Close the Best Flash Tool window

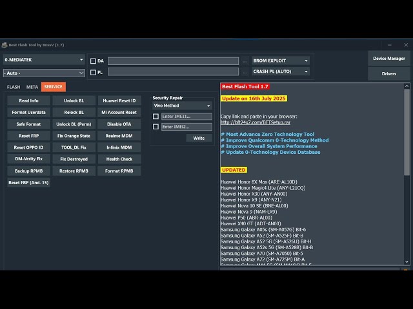pos(406,45)
